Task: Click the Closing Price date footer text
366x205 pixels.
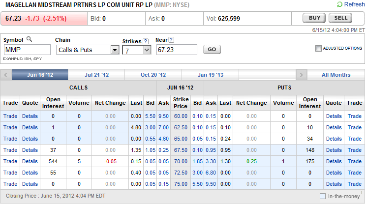Action: click(56, 196)
